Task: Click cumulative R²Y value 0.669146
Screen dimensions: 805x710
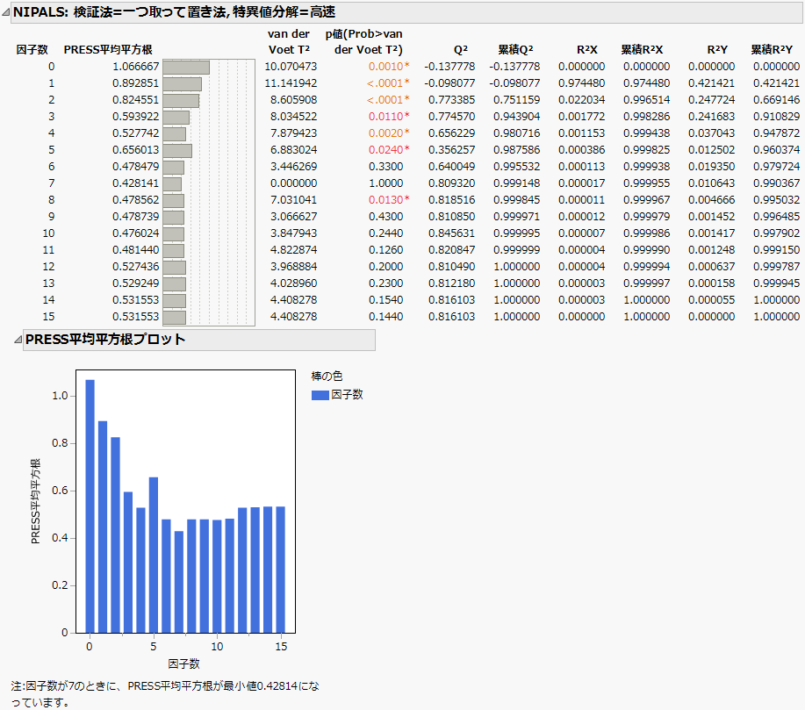Action: (x=776, y=99)
